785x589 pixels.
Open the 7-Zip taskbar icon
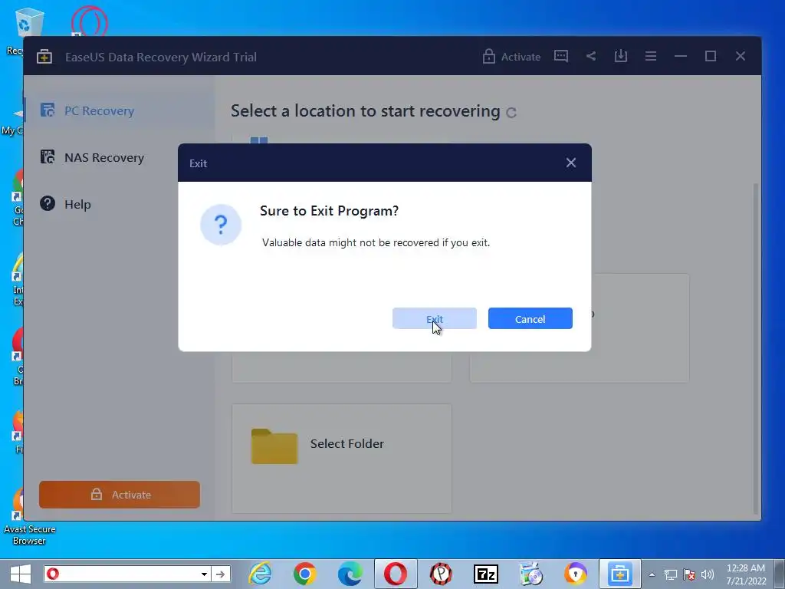[x=485, y=574]
